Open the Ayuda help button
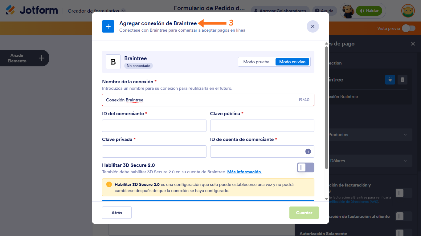The image size is (421, 236). pyautogui.click(x=325, y=11)
